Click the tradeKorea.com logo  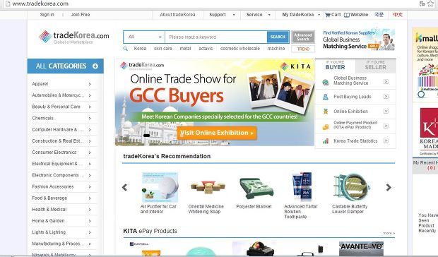click(x=73, y=37)
